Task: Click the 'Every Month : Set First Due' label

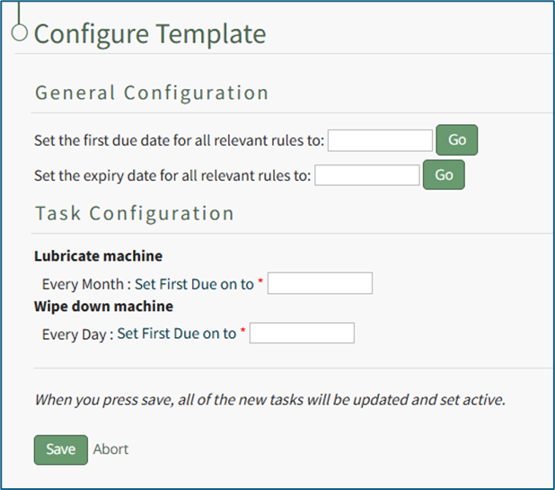Action: [148, 284]
